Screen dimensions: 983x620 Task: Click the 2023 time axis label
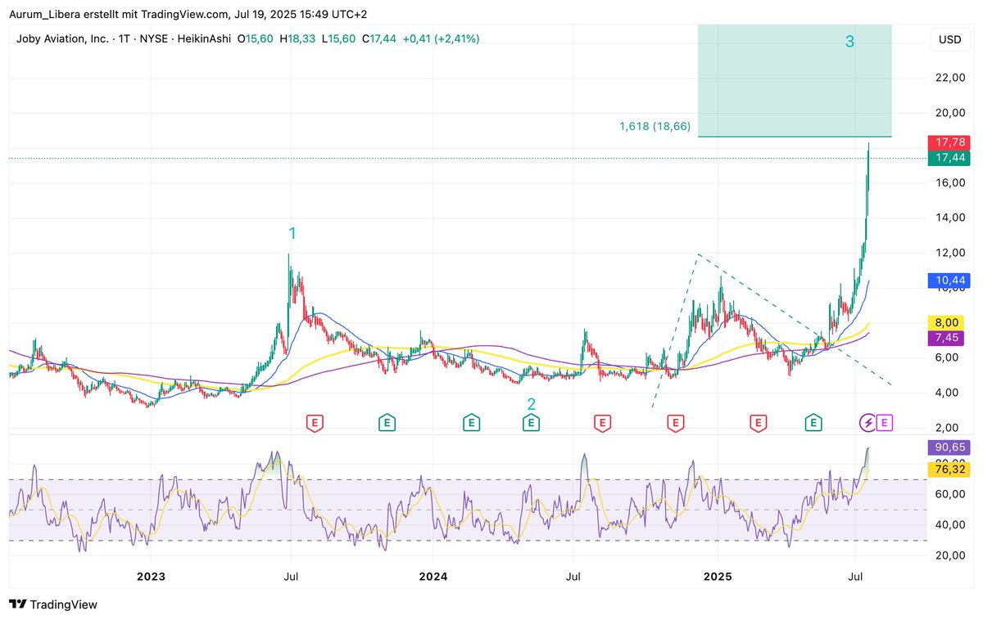pos(151,576)
